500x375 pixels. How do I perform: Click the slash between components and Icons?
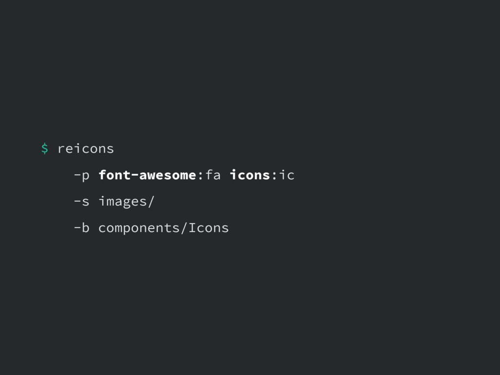click(x=184, y=229)
